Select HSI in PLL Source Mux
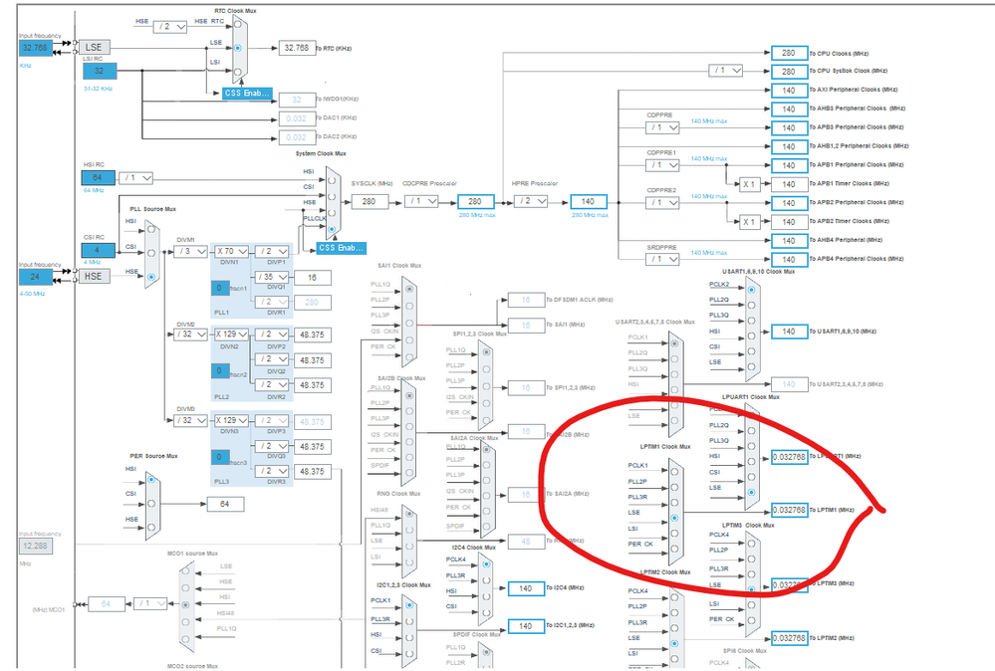Image resolution: width=995 pixels, height=671 pixels. (x=151, y=229)
